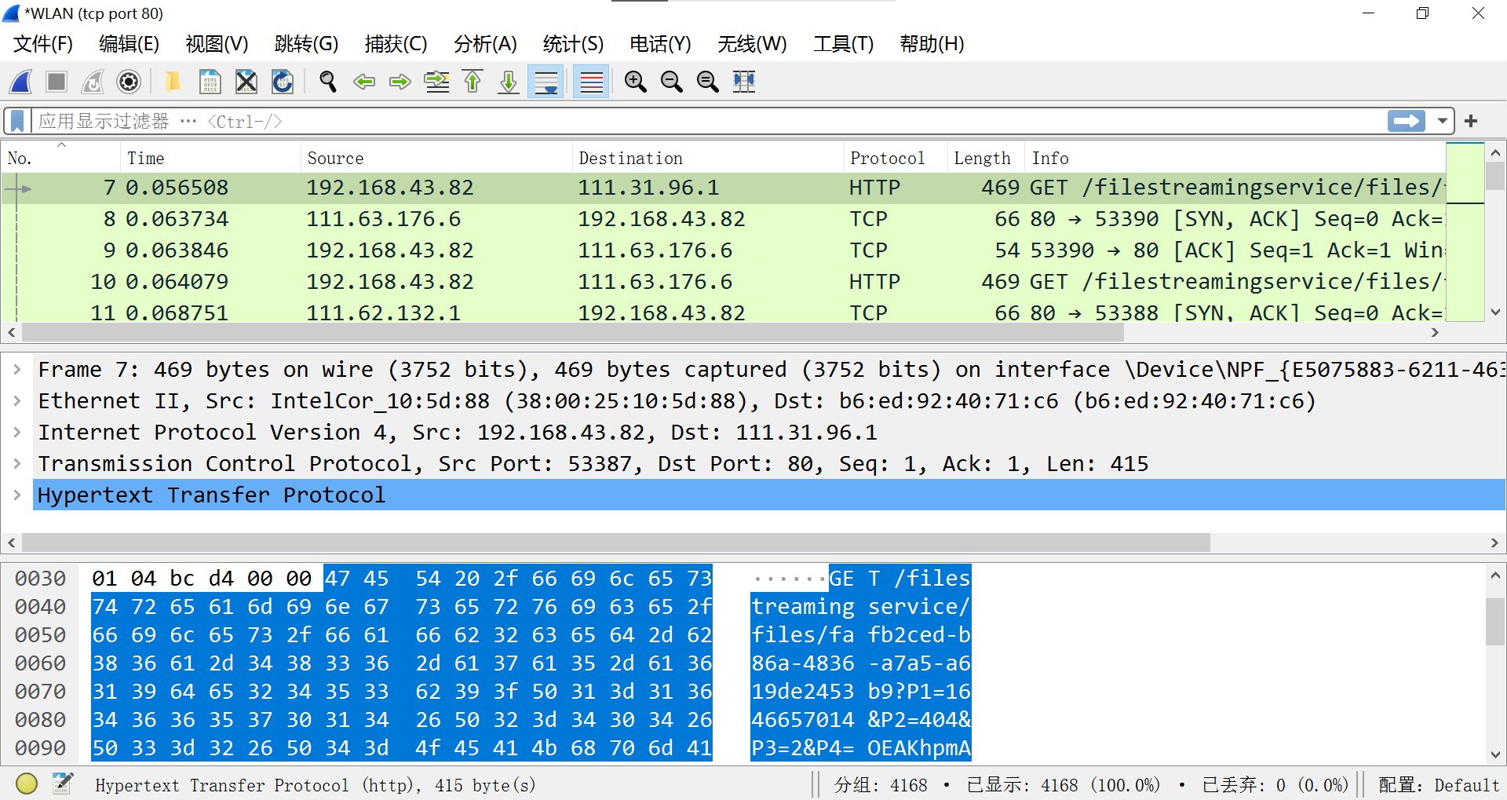Screen dimensions: 1507x800
Task: Edit capture file comment icon in status bar
Action: [63, 784]
